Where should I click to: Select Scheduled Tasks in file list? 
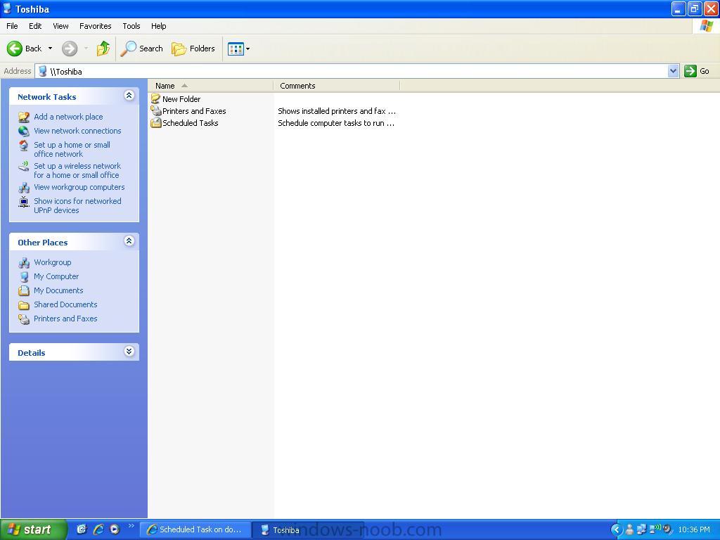pyautogui.click(x=190, y=123)
